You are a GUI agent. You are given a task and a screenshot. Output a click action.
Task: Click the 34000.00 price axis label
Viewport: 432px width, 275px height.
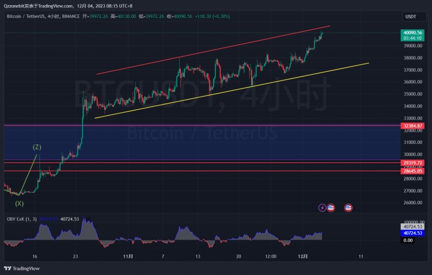413,106
